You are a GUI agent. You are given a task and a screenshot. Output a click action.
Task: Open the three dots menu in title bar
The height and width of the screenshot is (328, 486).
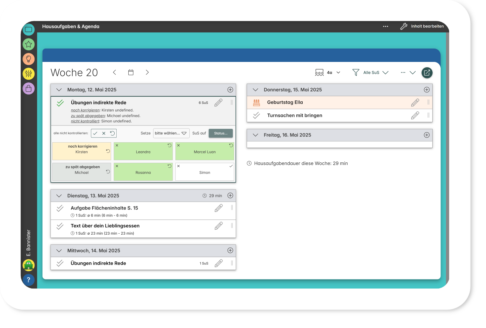[385, 26]
